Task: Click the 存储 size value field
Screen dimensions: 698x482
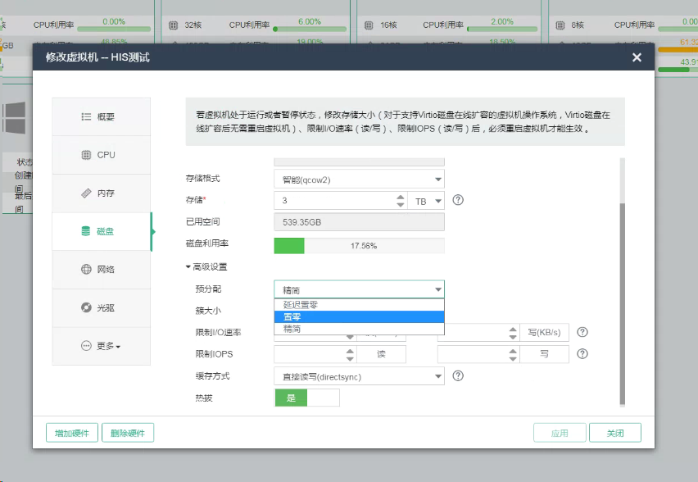Action: 334,201
